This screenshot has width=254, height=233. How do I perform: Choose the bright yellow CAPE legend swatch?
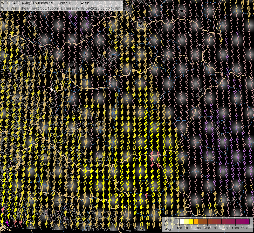click(x=191, y=222)
